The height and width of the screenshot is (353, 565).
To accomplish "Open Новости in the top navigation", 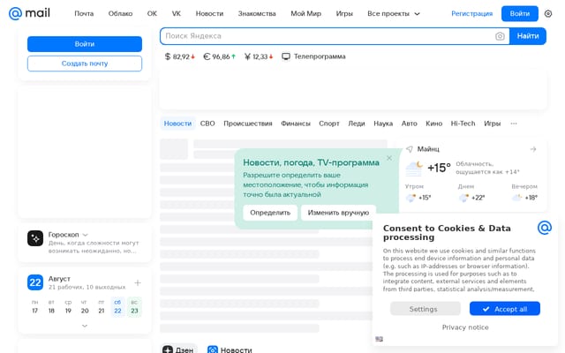I will [x=209, y=14].
